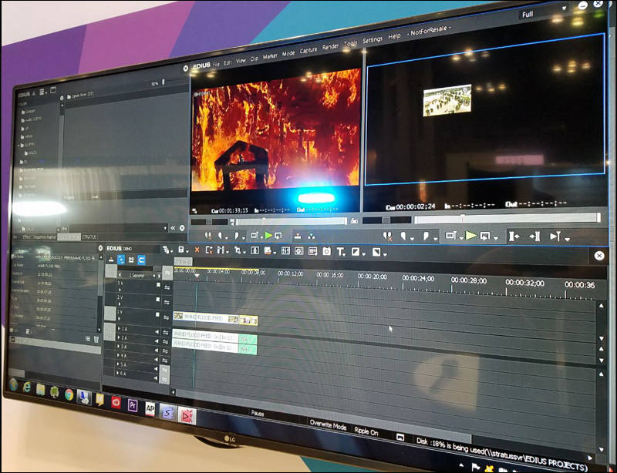Click the new sequence icon in timeline toolbar
The width and height of the screenshot is (617, 473).
click(166, 250)
